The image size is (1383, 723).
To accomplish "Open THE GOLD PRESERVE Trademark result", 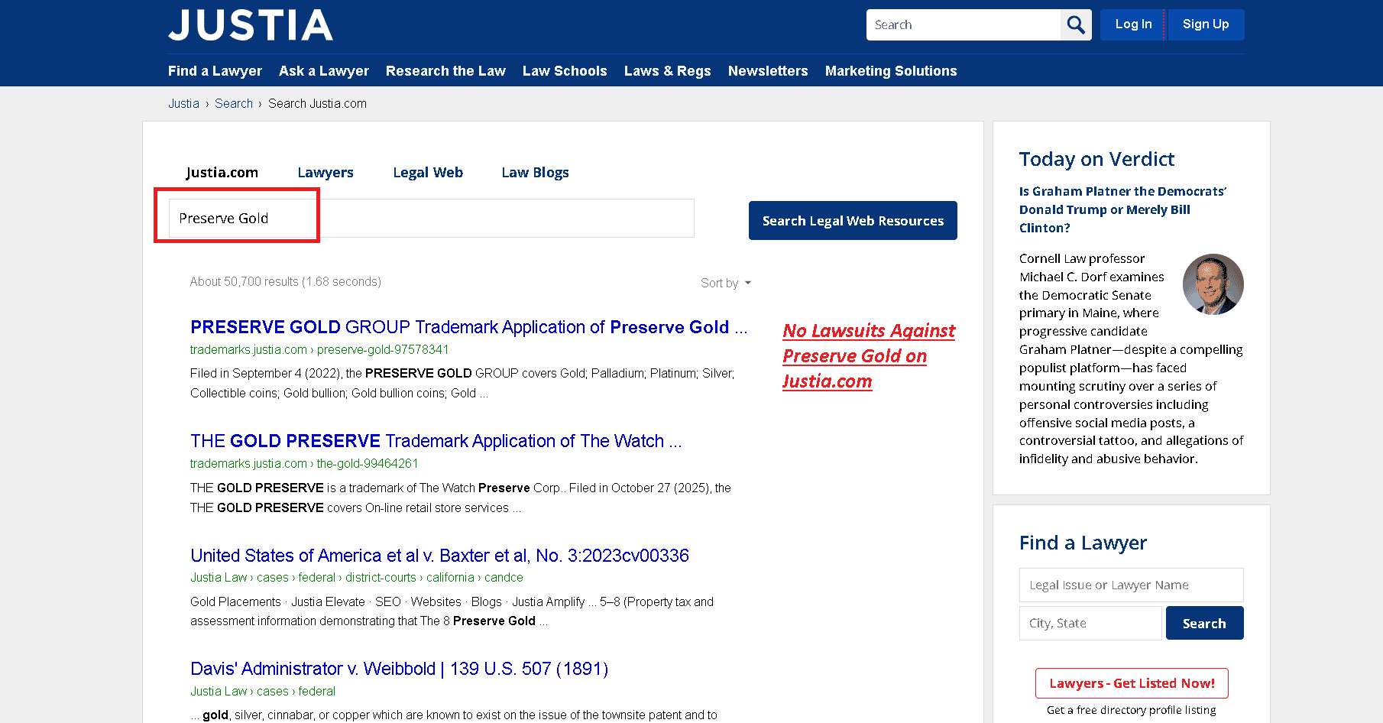I will pos(436,441).
